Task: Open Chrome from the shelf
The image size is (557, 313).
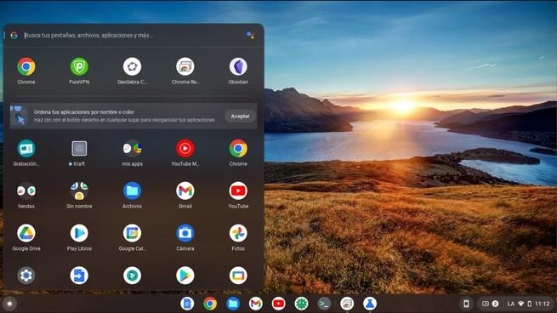Action: (x=210, y=304)
